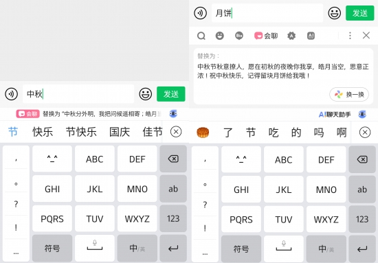
Task: Send the 月饼 message with 发送
Action: click(x=360, y=13)
